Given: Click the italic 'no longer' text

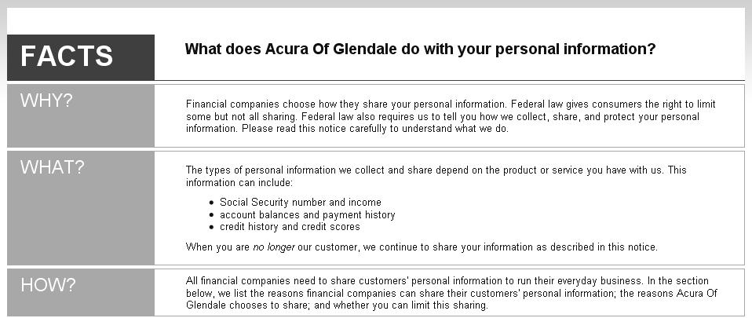Looking at the screenshot, I should [273, 247].
